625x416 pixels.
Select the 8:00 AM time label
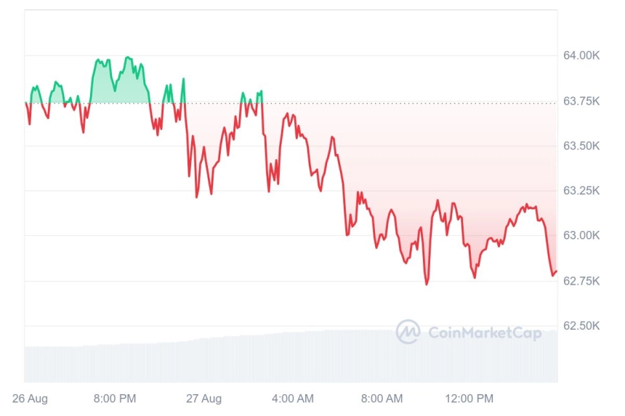point(382,399)
